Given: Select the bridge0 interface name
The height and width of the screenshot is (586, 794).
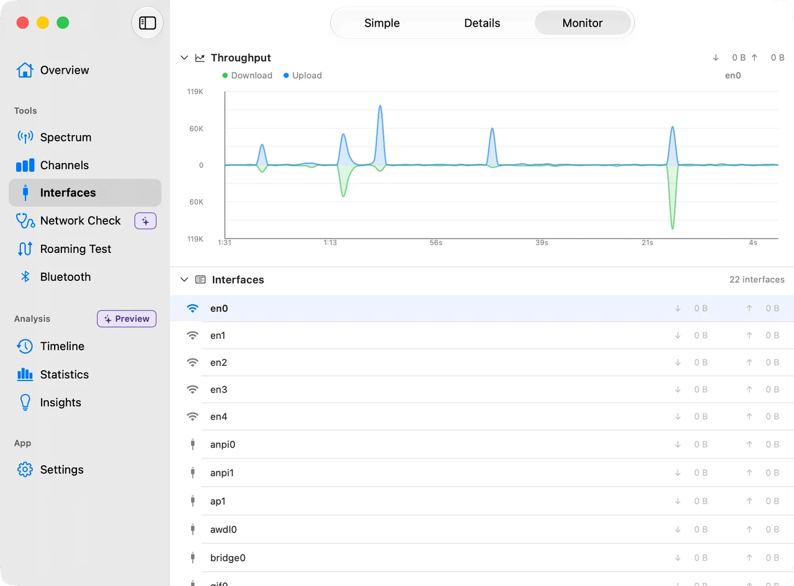Looking at the screenshot, I should (x=228, y=557).
